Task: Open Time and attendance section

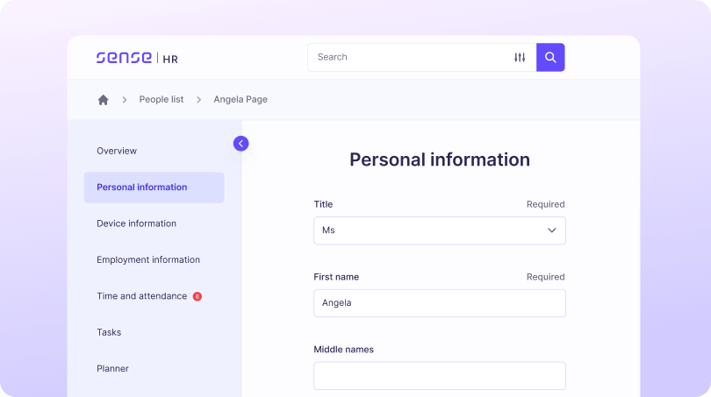Action: [x=141, y=296]
